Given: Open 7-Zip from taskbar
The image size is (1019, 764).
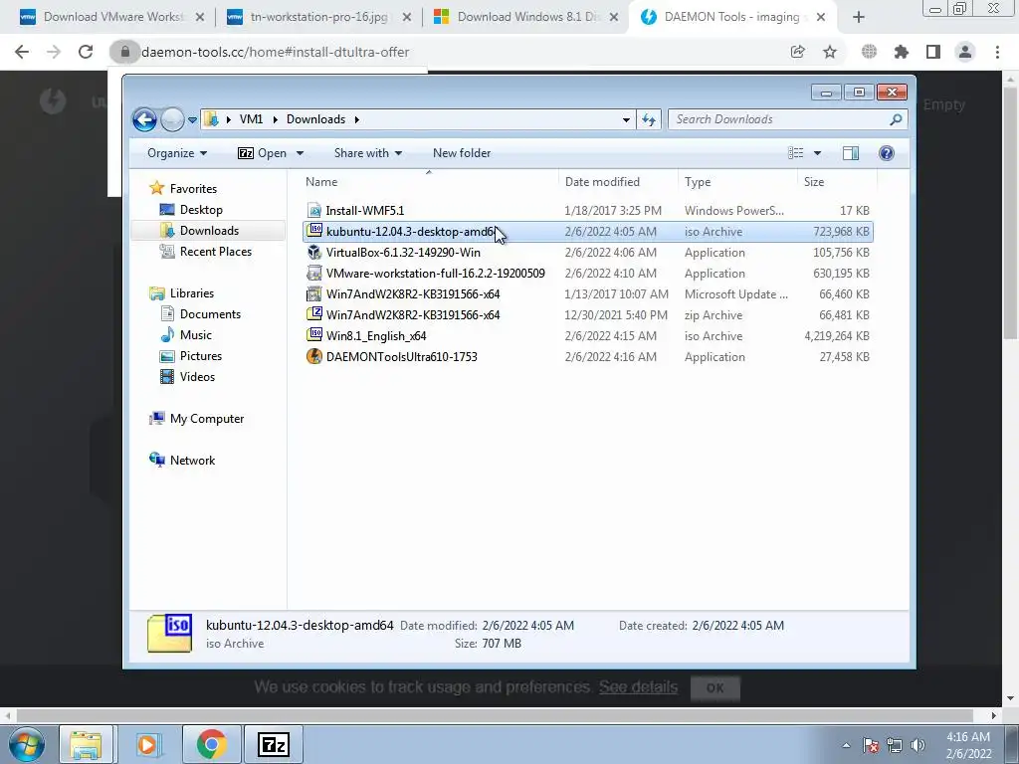Looking at the screenshot, I should click(273, 744).
